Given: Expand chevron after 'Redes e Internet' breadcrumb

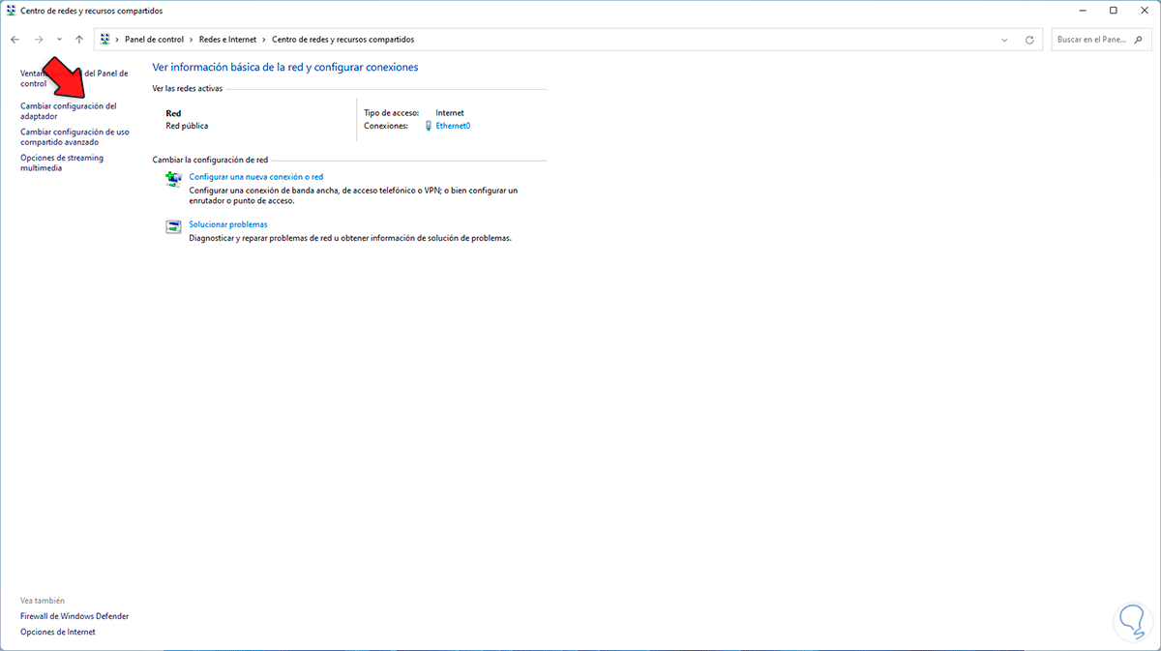Looking at the screenshot, I should (265, 40).
